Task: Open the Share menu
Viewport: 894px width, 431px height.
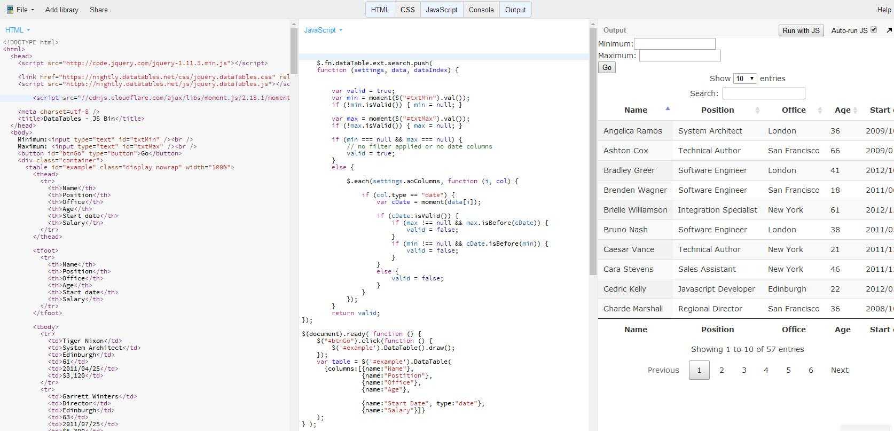Action: pos(99,10)
